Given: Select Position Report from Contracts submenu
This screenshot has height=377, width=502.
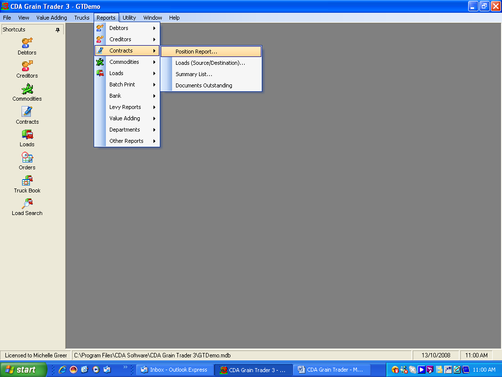Looking at the screenshot, I should [196, 52].
